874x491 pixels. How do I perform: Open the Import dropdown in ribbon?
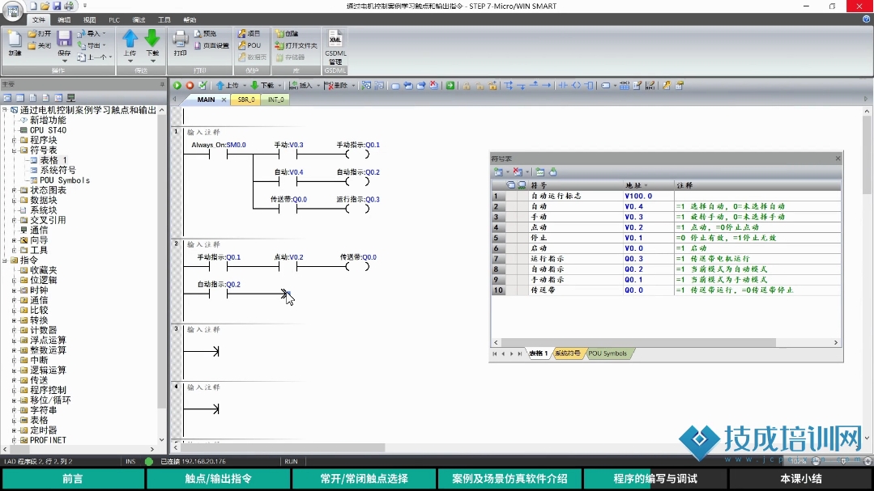pyautogui.click(x=104, y=33)
